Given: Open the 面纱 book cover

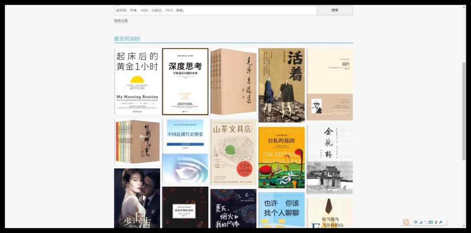Looking at the screenshot, I should pos(330,84).
